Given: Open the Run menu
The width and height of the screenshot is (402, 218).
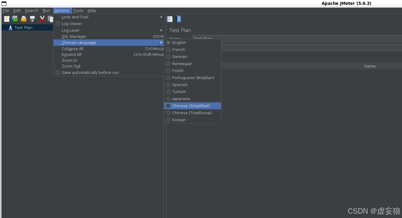Looking at the screenshot, I should 46,10.
